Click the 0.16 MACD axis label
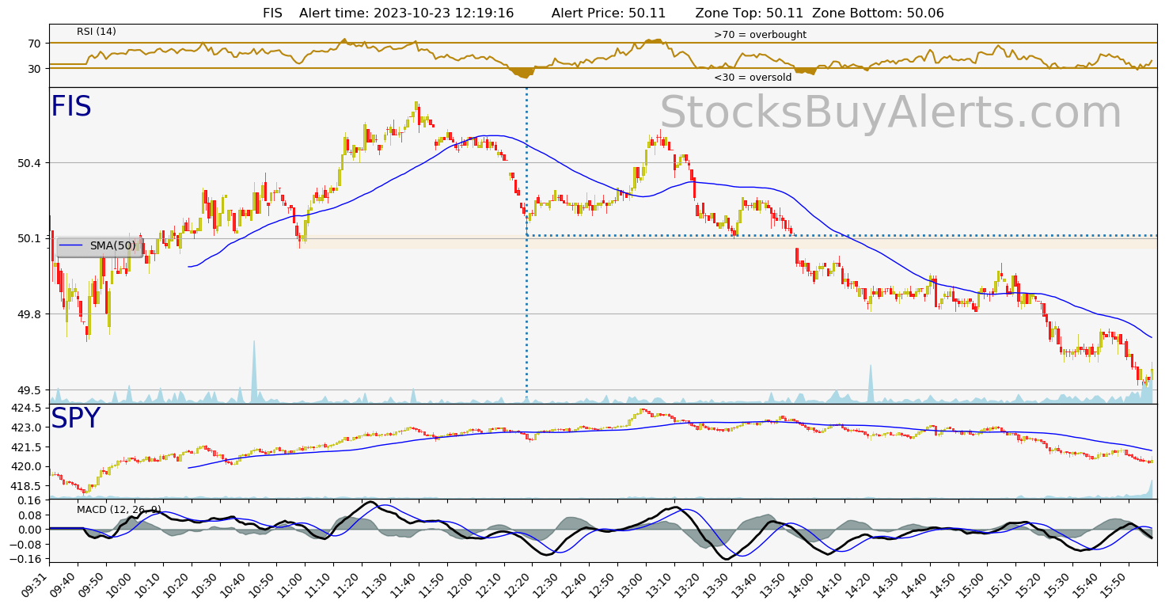The width and height of the screenshot is (1169, 608). (28, 500)
